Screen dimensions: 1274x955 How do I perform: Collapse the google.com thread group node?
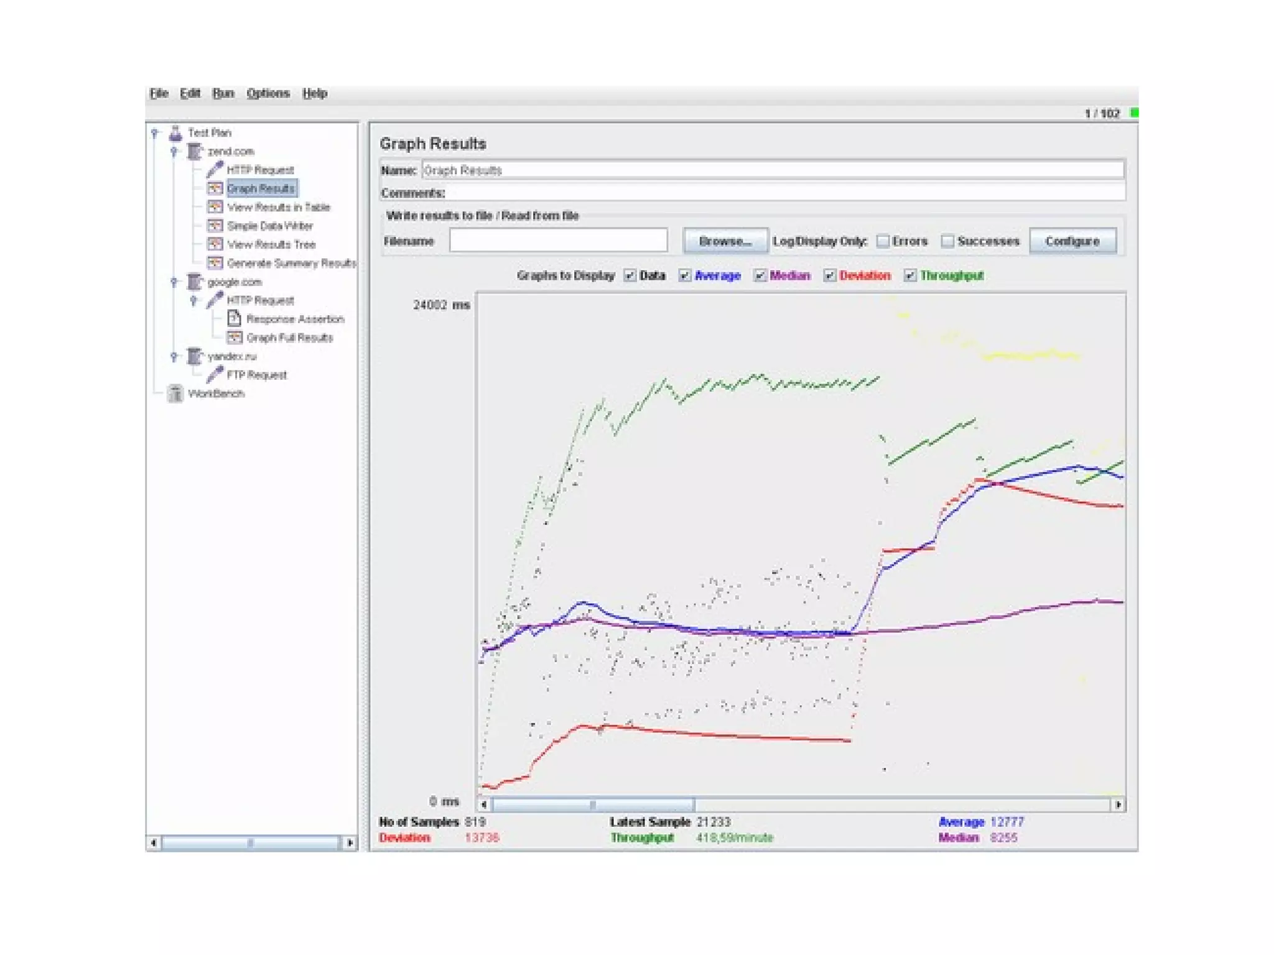[174, 282]
